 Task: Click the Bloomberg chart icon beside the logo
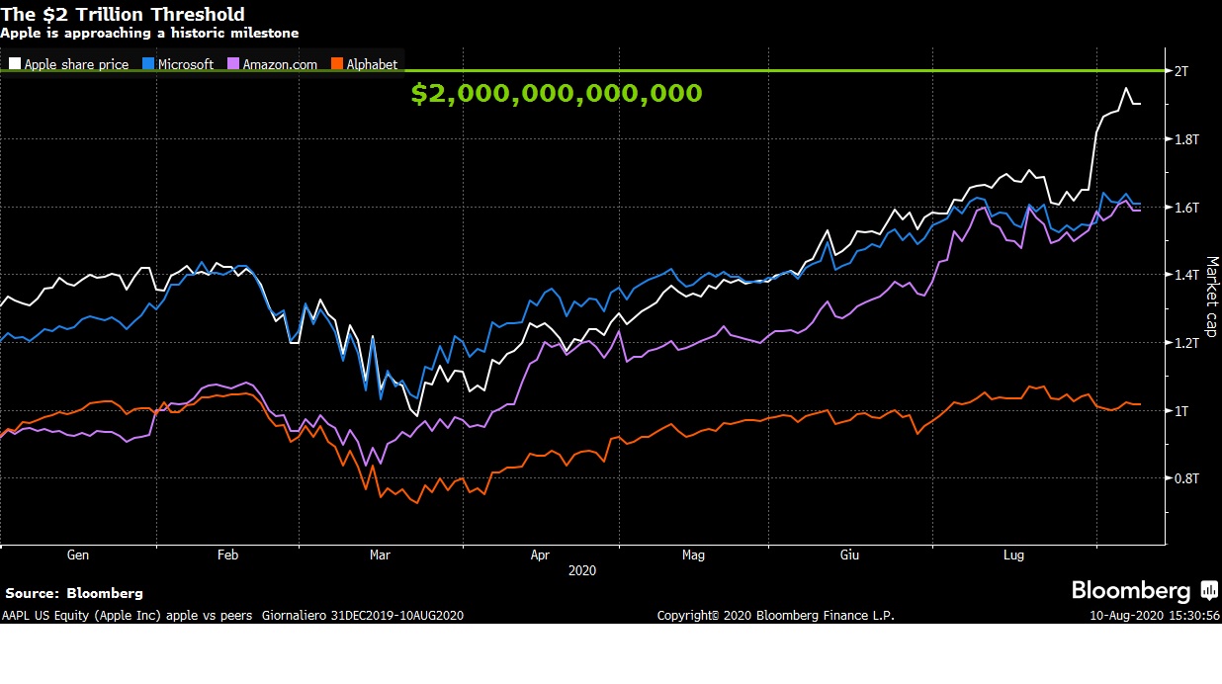coord(1209,591)
